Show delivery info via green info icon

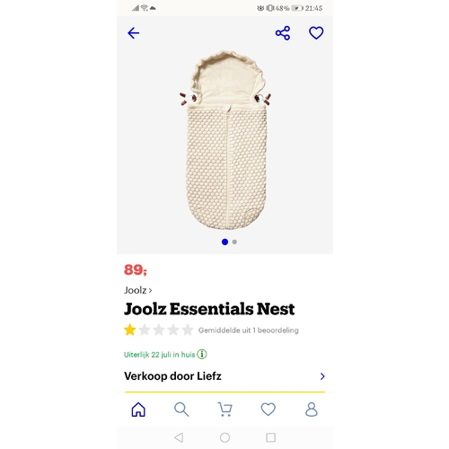[x=202, y=355]
